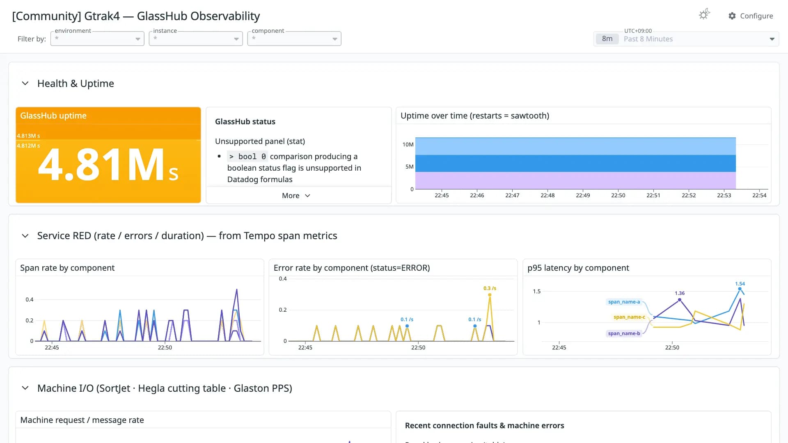Click Uptime over time widget title
Viewport: 788px width, 443px height.
pos(475,116)
